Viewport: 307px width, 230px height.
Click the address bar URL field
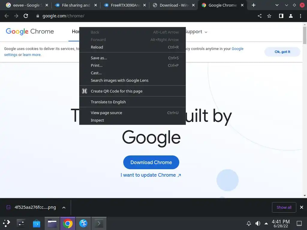click(145, 16)
